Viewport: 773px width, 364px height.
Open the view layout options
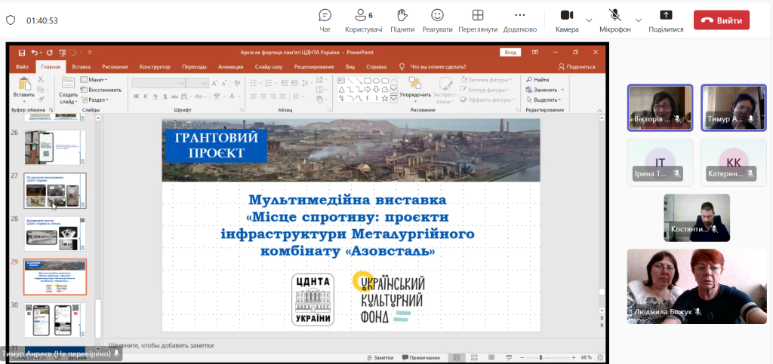click(x=477, y=20)
